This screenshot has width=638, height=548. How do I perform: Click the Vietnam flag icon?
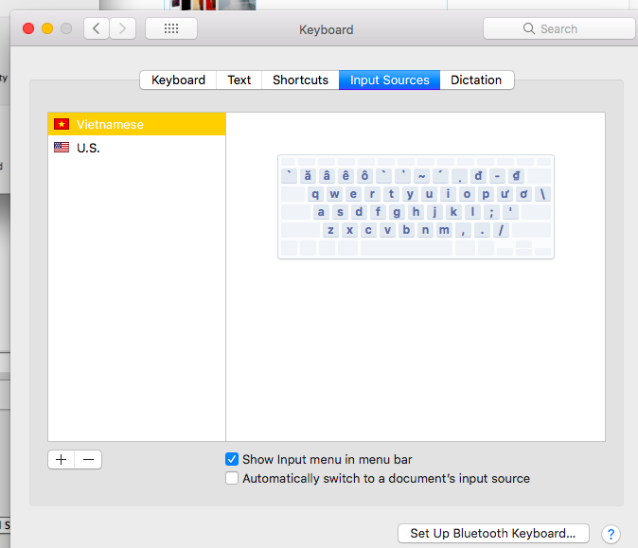(62, 124)
